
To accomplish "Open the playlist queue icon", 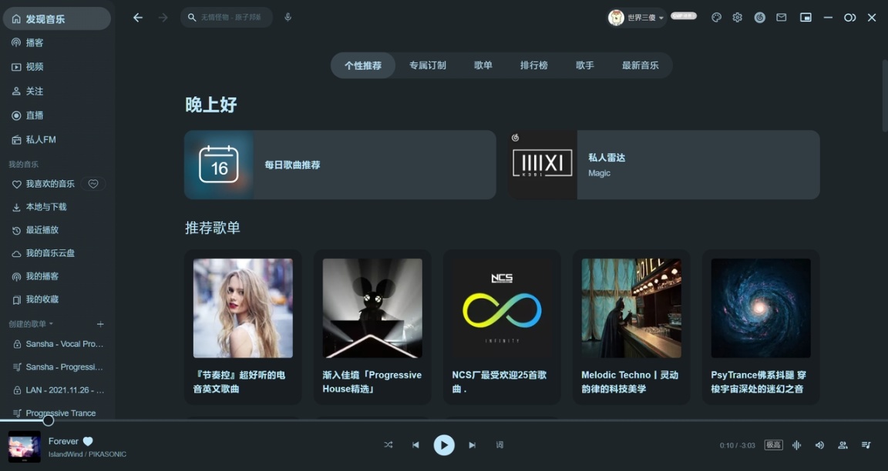I will [866, 445].
